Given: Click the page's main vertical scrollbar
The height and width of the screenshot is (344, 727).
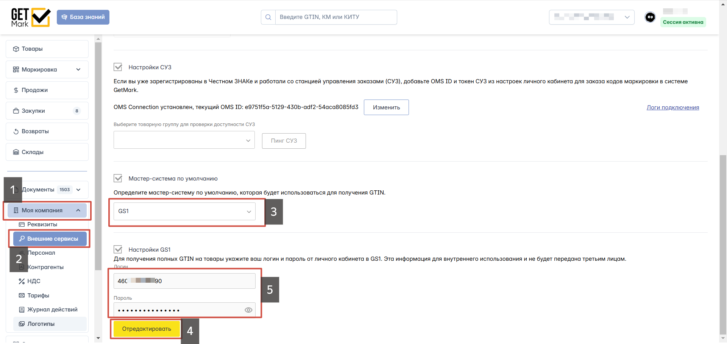Looking at the screenshot, I should click(x=723, y=244).
